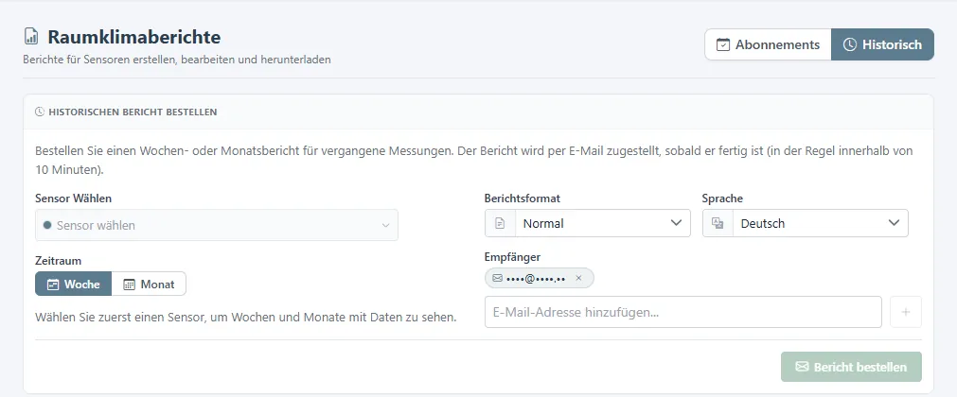Choose Woche as the Zeitraum
Screen dimensions: 957x397
coord(73,285)
